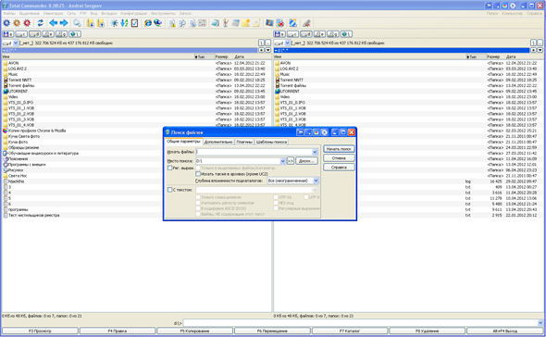The image size is (546, 337).
Task: Open left panel drive selection dropdown
Action: tap(16, 43)
